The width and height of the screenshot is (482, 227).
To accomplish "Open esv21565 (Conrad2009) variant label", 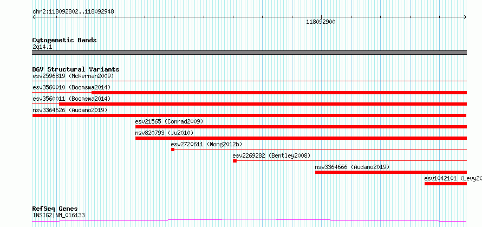I will (x=170, y=121).
